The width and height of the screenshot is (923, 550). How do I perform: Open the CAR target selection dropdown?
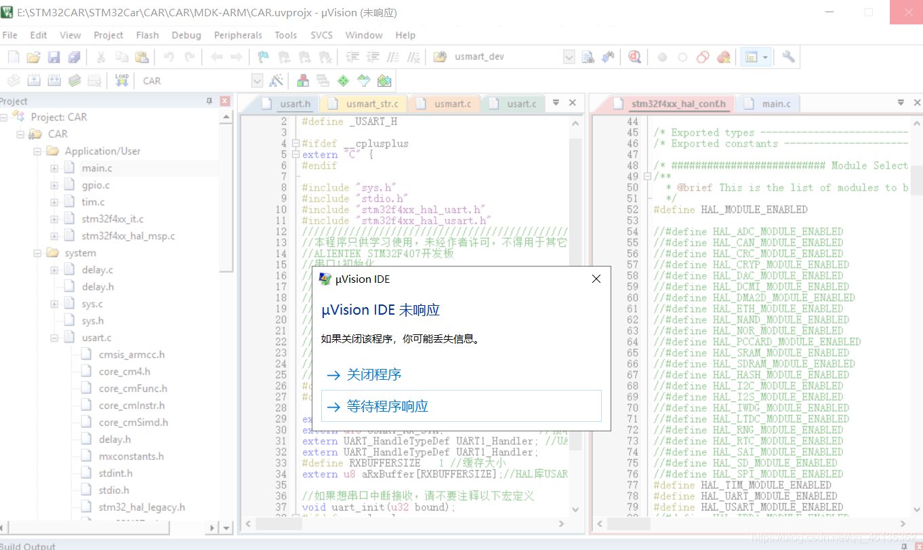[x=257, y=81]
